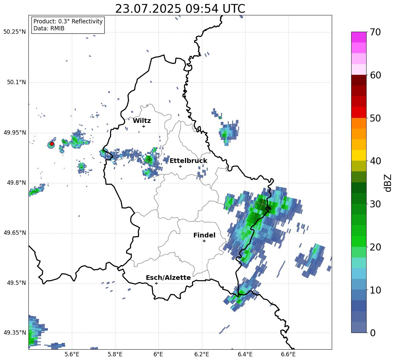Click the 6°E longitude label
Image resolution: width=396 pixels, height=361 pixels.
[x=158, y=354]
